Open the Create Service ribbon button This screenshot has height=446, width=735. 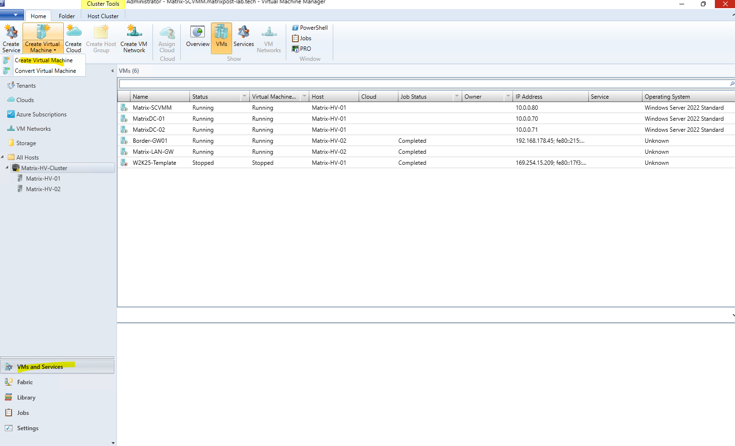click(11, 38)
